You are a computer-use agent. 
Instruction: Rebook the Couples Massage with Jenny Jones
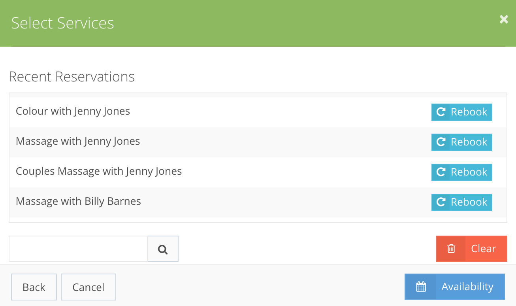(461, 172)
